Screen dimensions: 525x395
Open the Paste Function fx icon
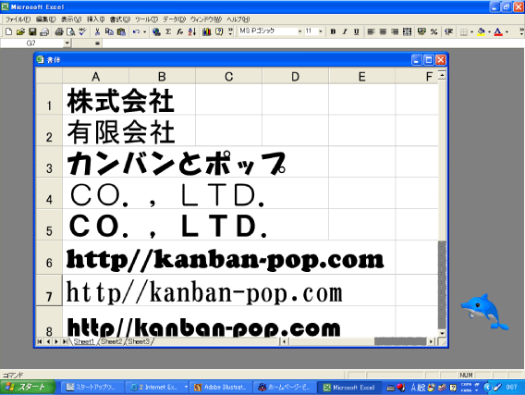pos(180,31)
